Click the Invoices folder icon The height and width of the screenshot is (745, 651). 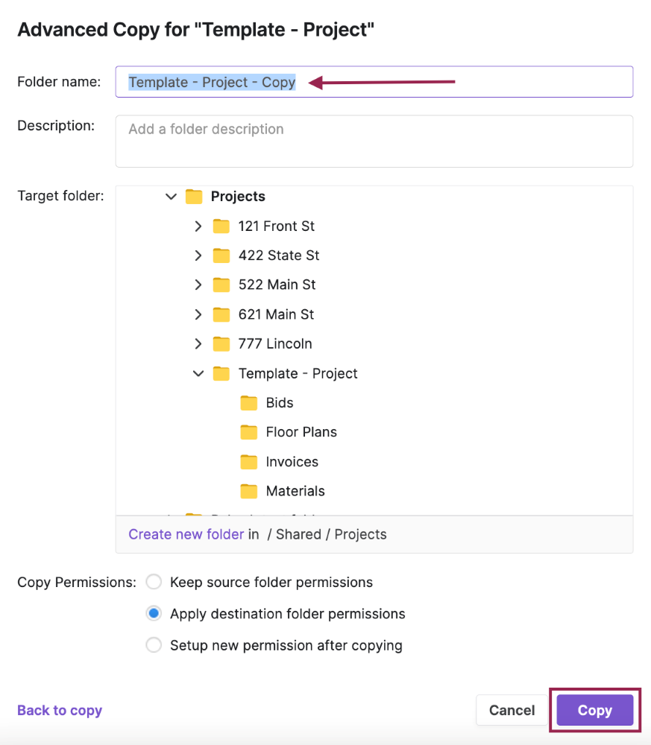[x=249, y=462]
